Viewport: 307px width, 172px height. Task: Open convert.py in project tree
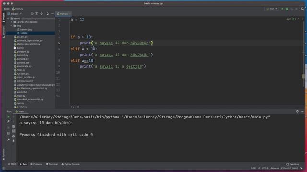(x=23, y=55)
